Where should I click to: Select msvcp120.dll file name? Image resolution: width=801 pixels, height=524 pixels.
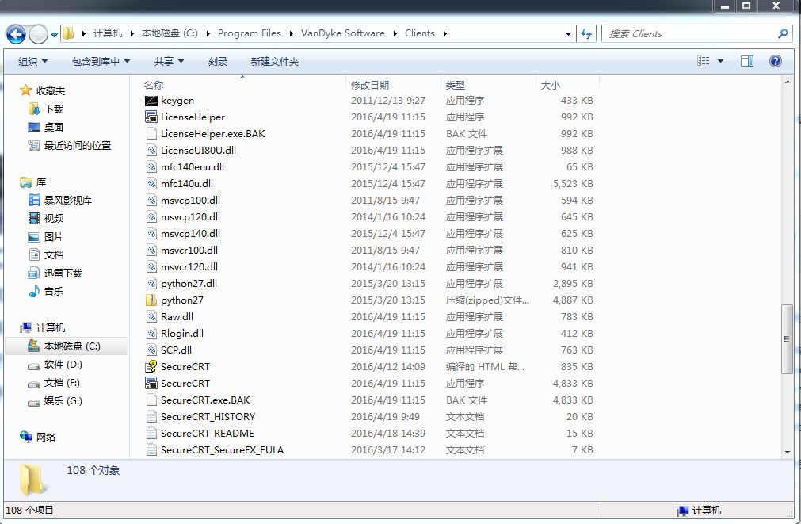[190, 216]
